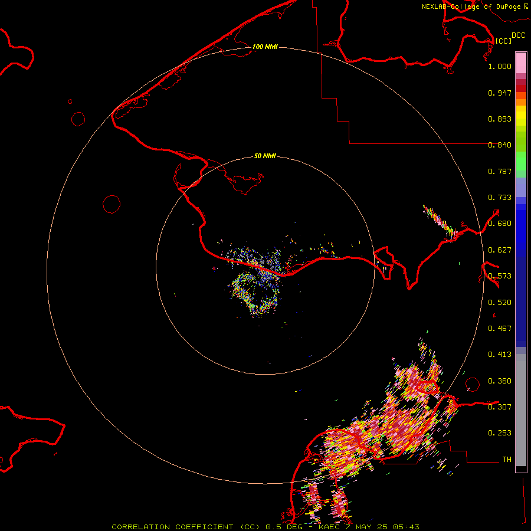This screenshot has height=531, width=531.
Task: Pick the large gray band on color scale
Action: click(521, 410)
